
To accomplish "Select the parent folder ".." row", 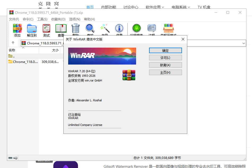I will (x=35, y=56).
